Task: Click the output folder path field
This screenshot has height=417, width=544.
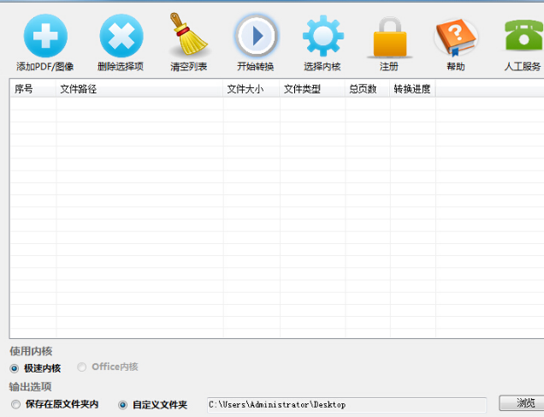Action: click(346, 404)
